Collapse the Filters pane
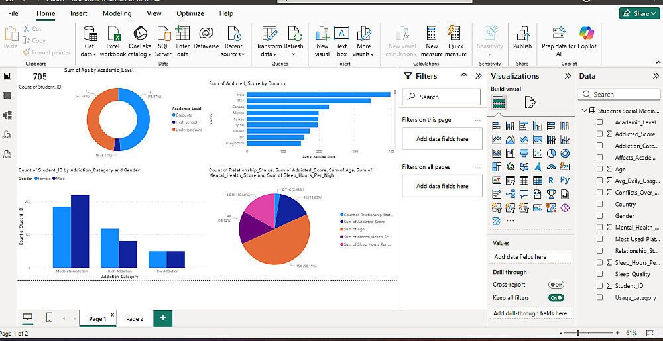This screenshot has width=663, height=341. tap(479, 76)
